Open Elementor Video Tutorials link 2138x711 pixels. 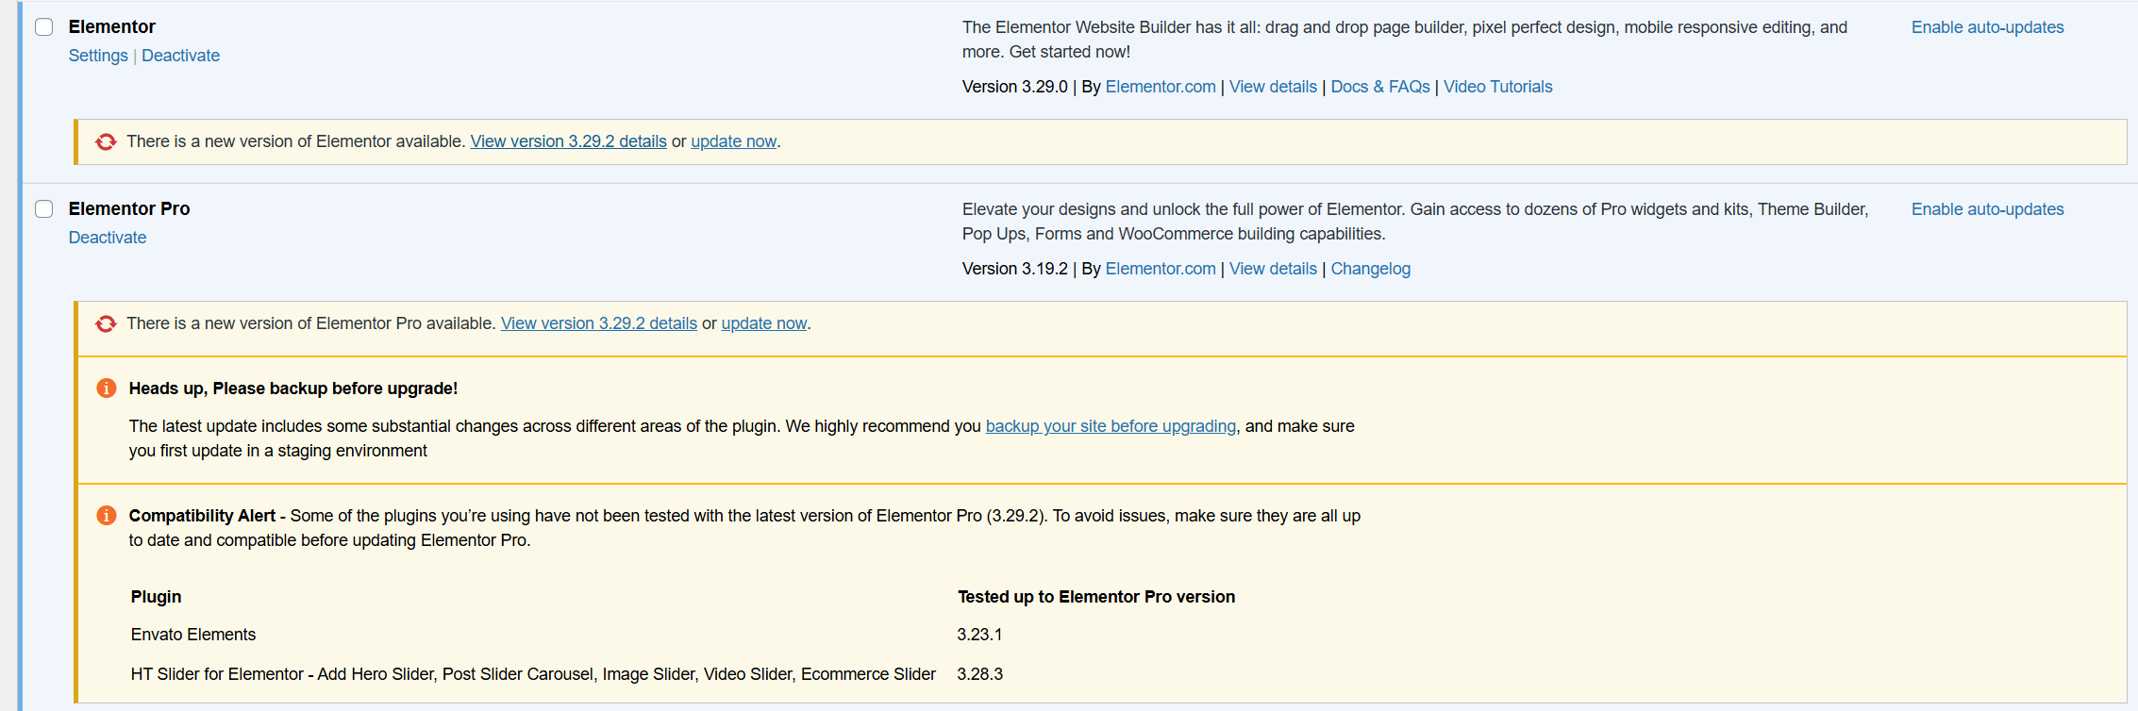1497,87
